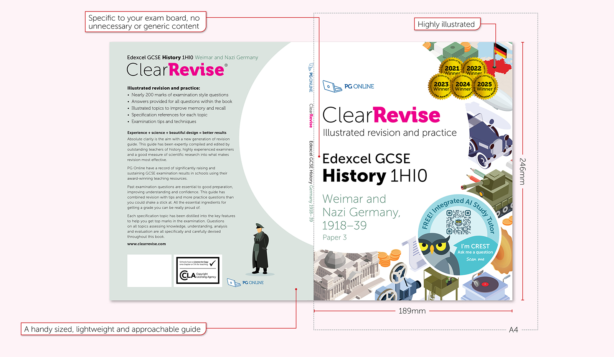Click the soldier figure on back cover
Viewport: 614px width, 357px height.
(x=261, y=249)
